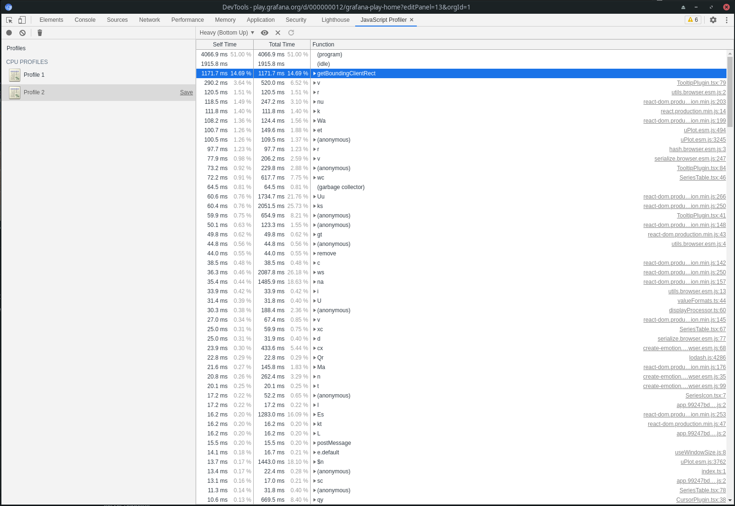Switch to the Memory tab
This screenshot has width=735, height=506.
(225, 19)
